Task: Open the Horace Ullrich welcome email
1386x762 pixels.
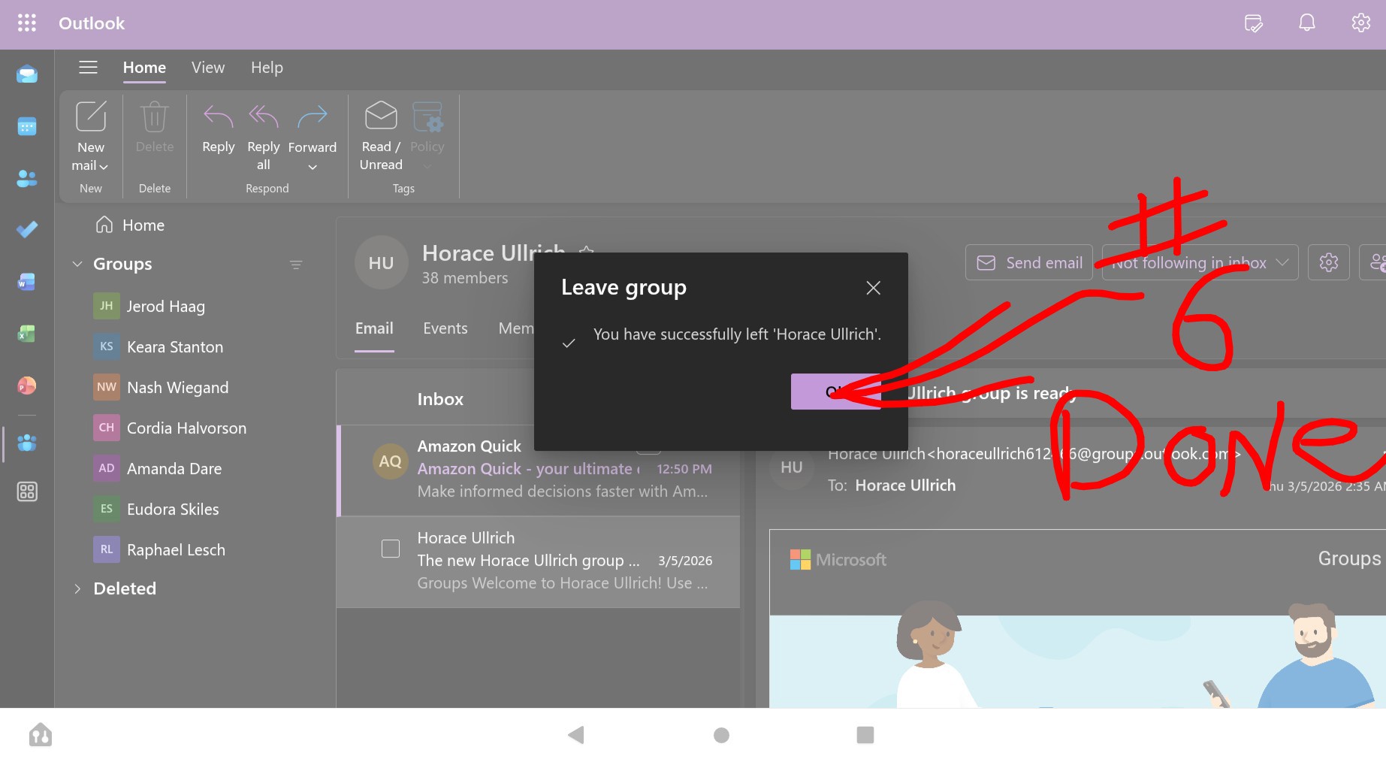Action: click(539, 561)
